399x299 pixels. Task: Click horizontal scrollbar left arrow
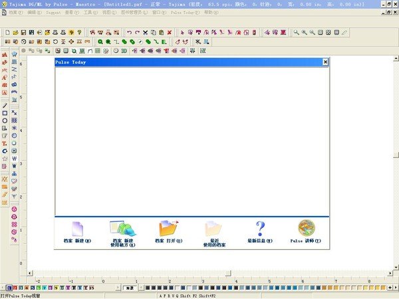point(30,273)
